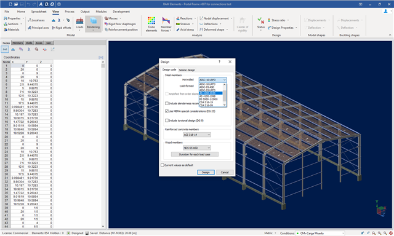This screenshot has width=394, height=236.
Task: Show Reinforcement position
Action: [121, 29]
